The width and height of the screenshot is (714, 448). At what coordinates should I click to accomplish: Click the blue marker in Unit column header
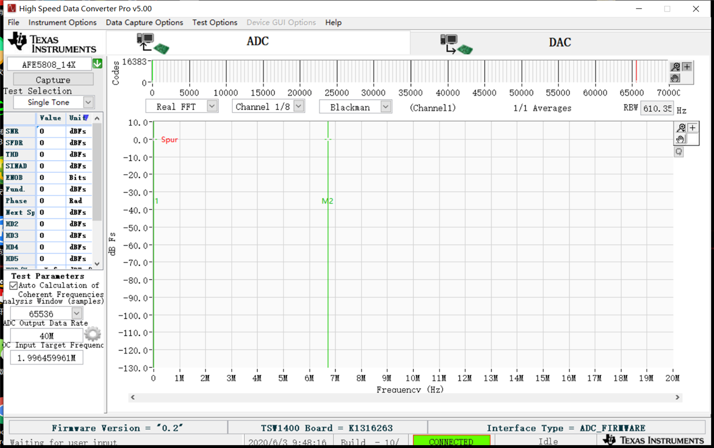pos(86,118)
